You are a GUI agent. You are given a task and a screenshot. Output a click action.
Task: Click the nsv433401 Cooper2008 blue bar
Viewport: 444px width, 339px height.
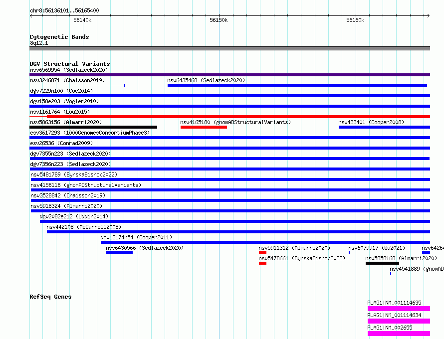[384, 127]
